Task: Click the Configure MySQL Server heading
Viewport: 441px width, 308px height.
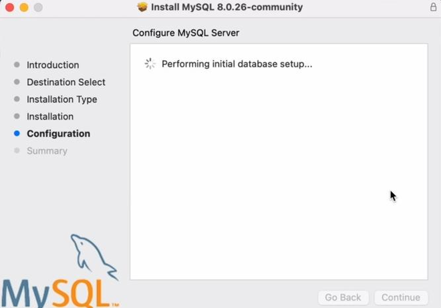Action: (186, 33)
